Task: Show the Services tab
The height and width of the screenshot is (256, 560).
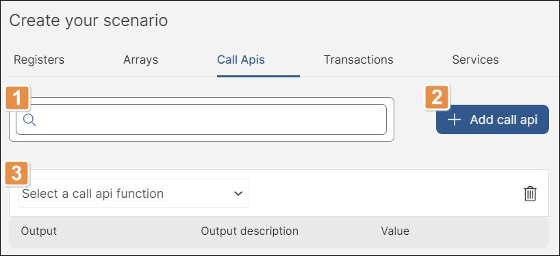Action: [475, 60]
